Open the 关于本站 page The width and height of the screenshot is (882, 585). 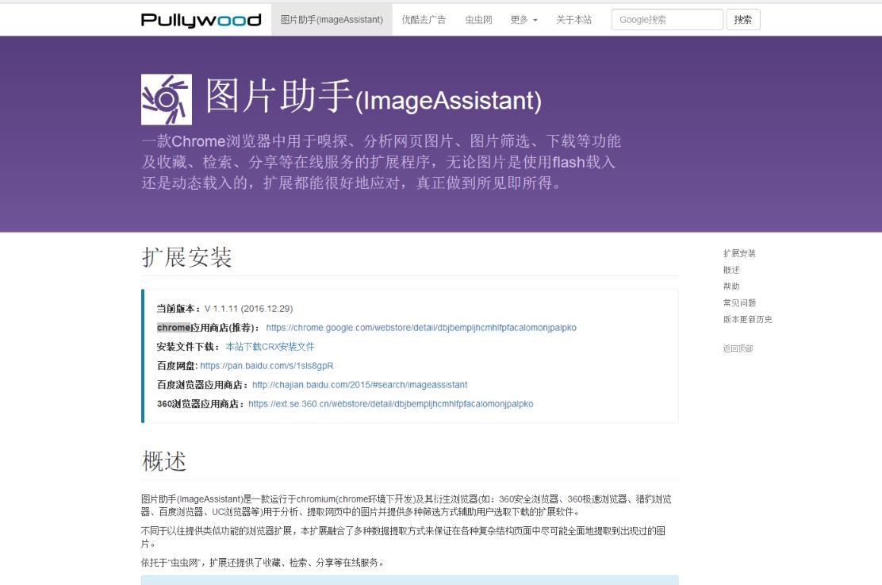573,20
